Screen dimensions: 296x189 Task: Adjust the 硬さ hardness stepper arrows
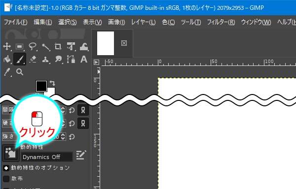63,124
